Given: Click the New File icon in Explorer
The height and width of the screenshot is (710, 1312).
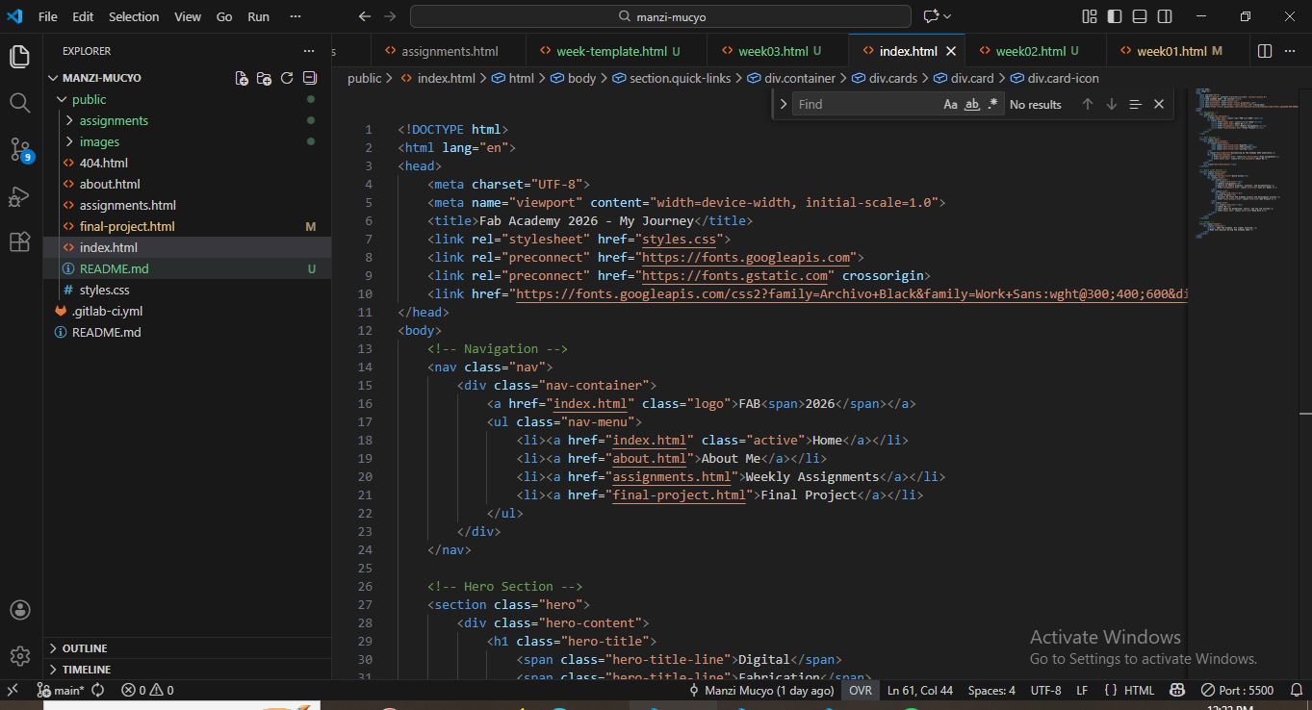Looking at the screenshot, I should point(242,78).
